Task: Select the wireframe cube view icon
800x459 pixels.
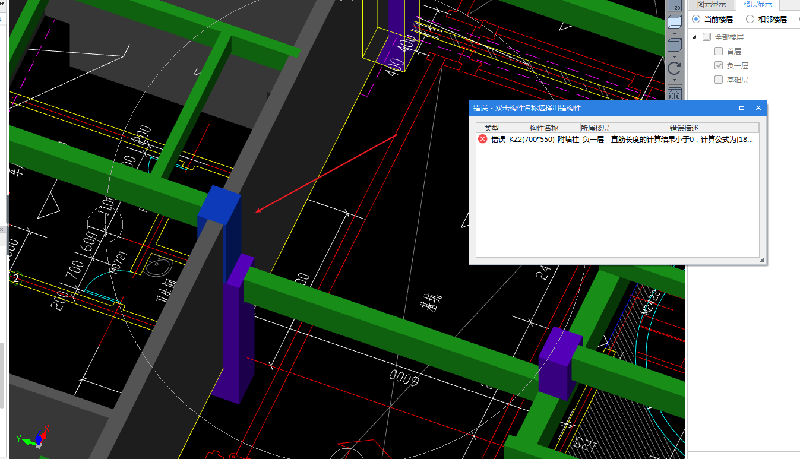Action: (x=675, y=23)
